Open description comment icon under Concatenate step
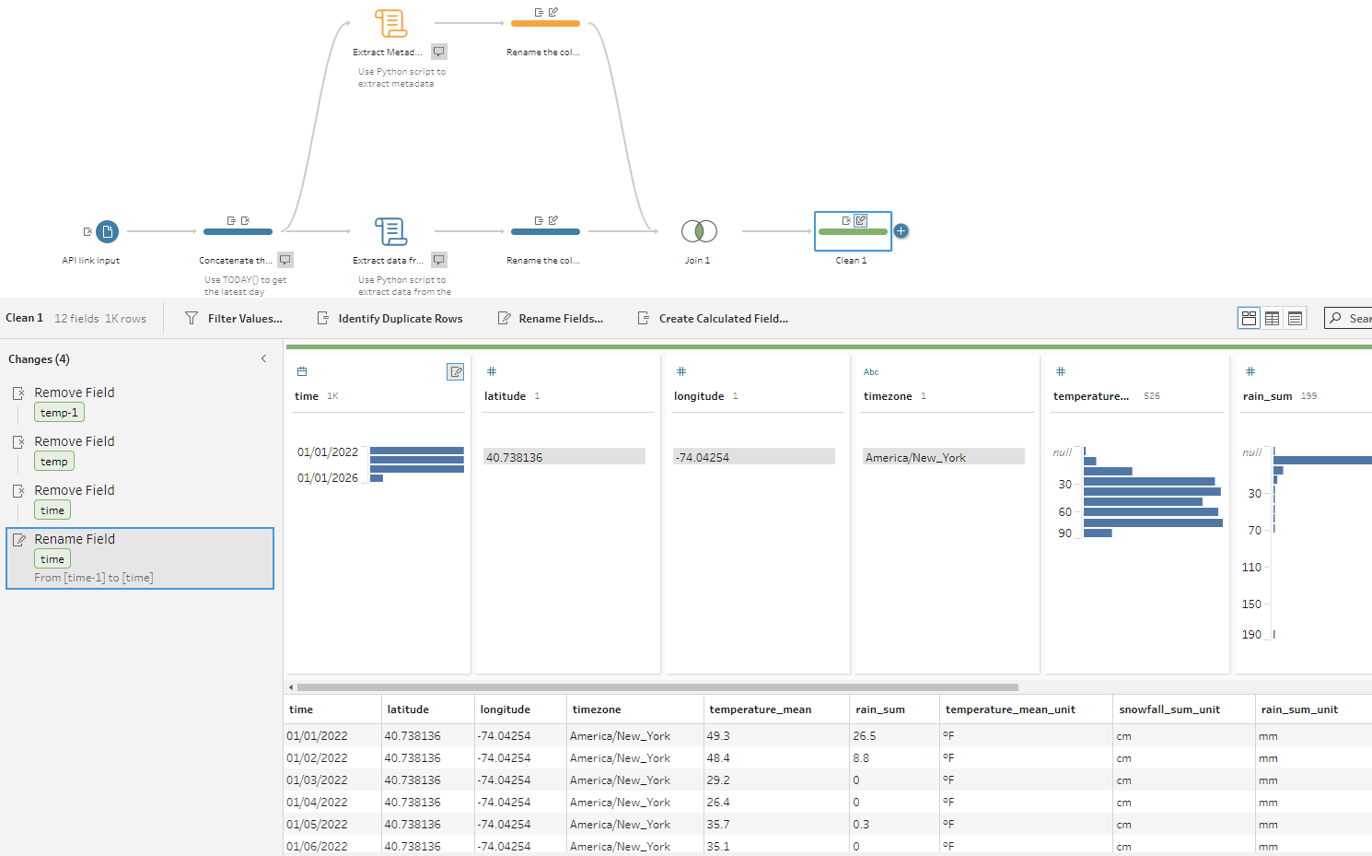 click(285, 260)
